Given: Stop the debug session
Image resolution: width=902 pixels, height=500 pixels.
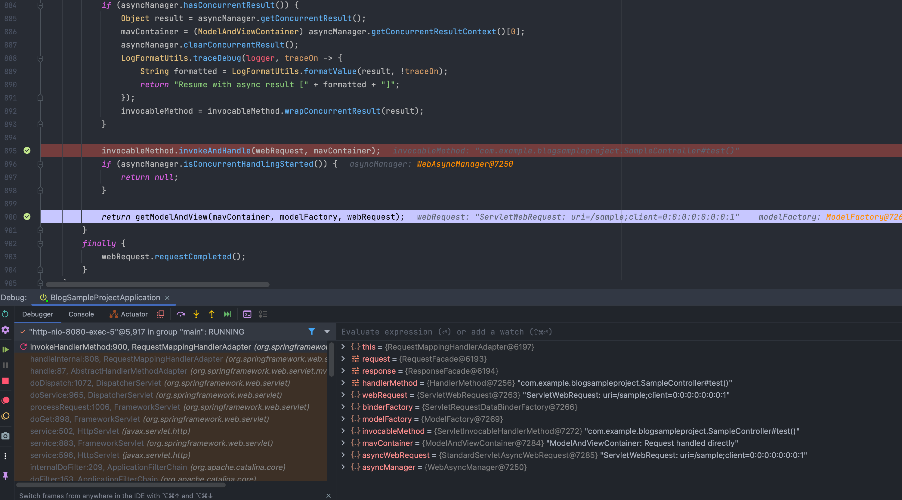Looking at the screenshot, I should point(6,381).
